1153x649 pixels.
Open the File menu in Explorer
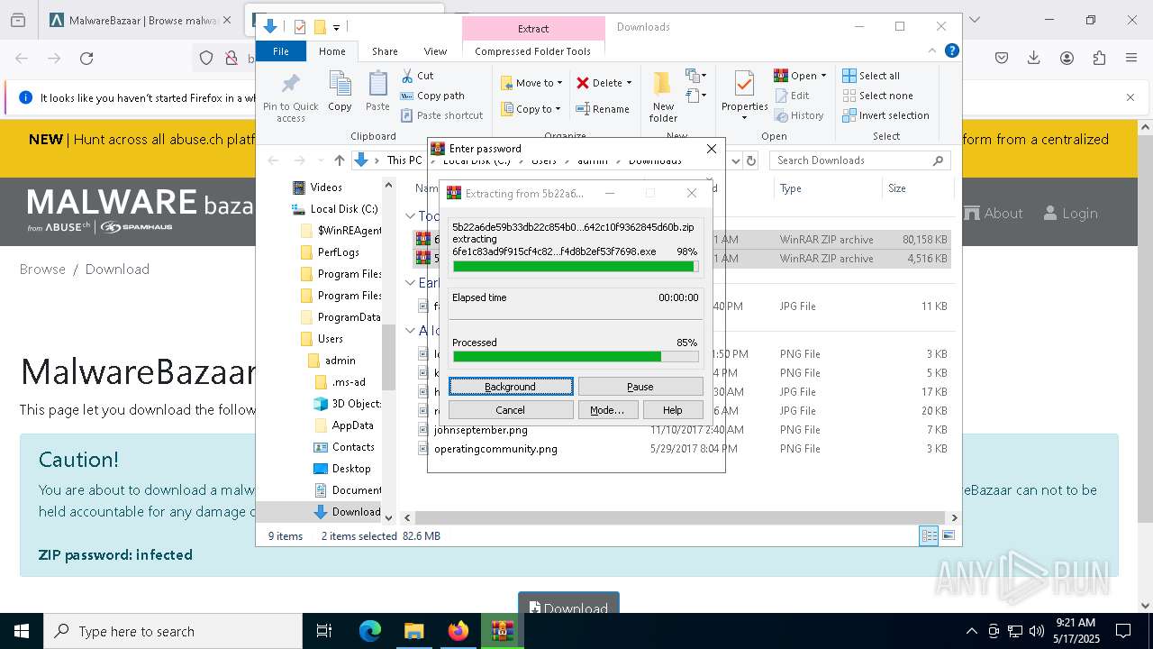coord(281,51)
